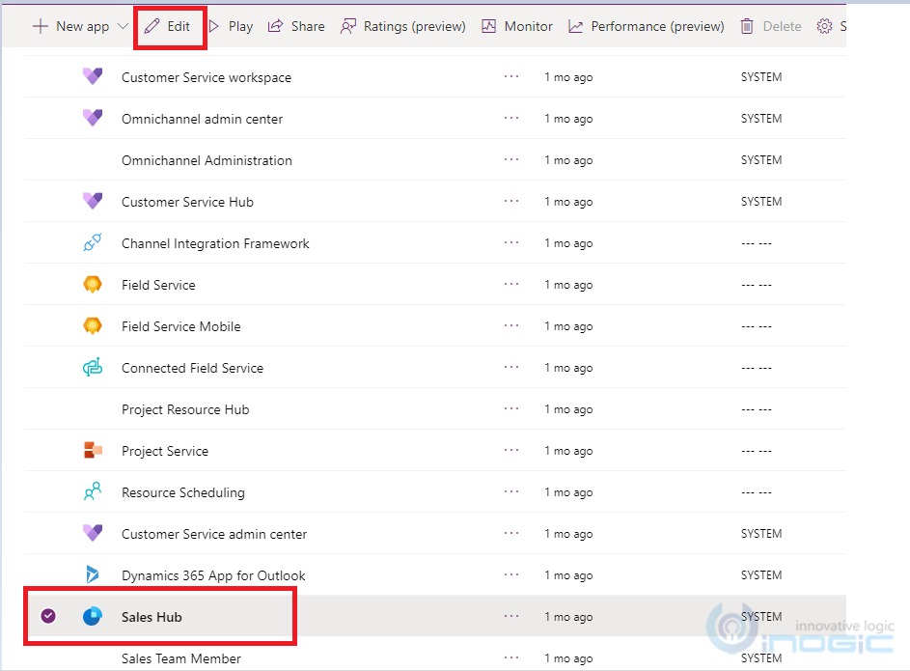Click '1 mo ago' for Field Service

coord(568,285)
